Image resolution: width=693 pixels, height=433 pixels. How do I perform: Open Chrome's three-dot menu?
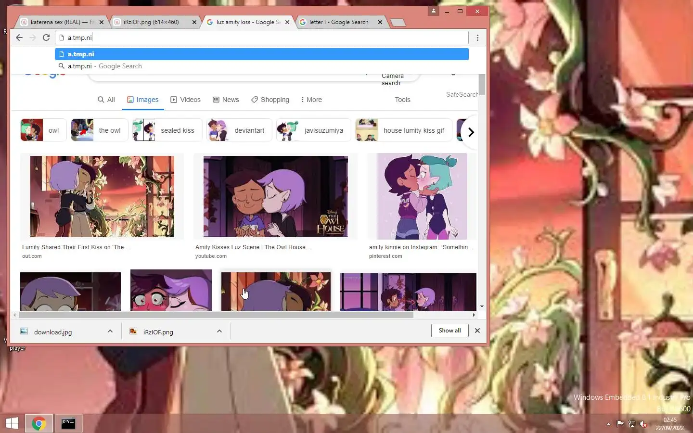(x=477, y=38)
